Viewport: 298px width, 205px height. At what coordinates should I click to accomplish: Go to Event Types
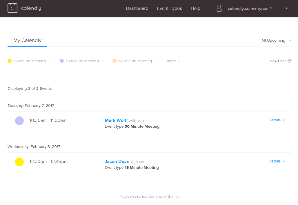tap(169, 8)
